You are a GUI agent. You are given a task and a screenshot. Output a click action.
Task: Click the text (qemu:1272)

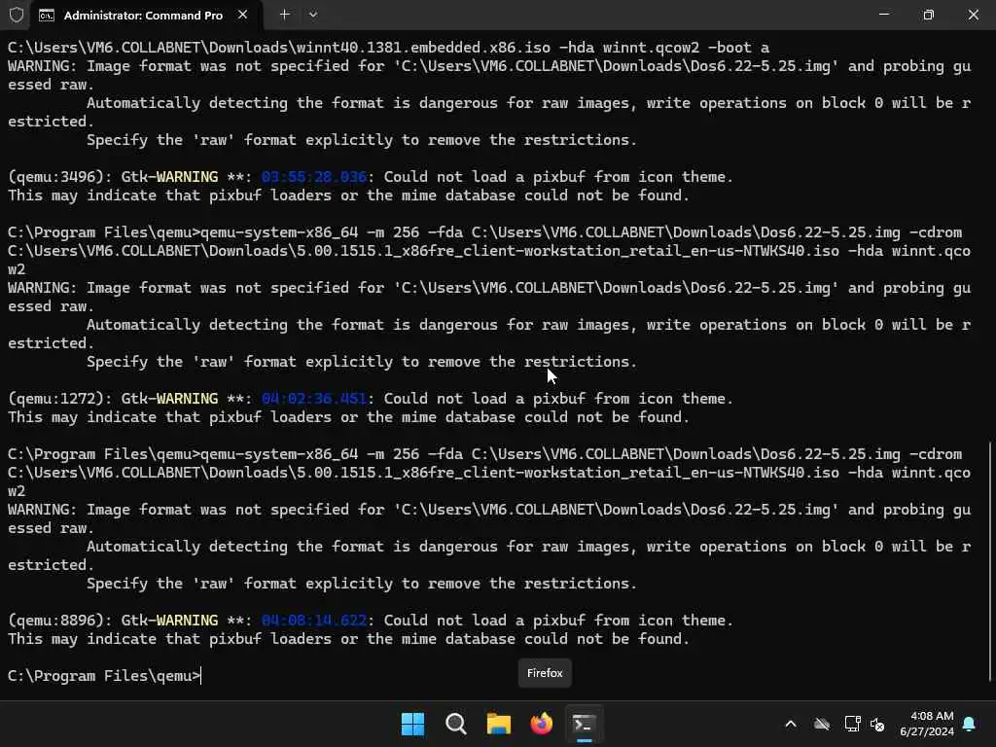pos(55,398)
